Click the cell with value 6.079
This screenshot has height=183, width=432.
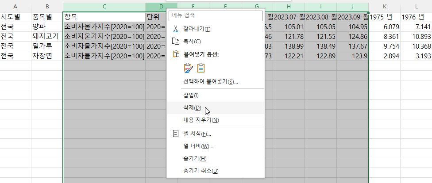coord(384,27)
